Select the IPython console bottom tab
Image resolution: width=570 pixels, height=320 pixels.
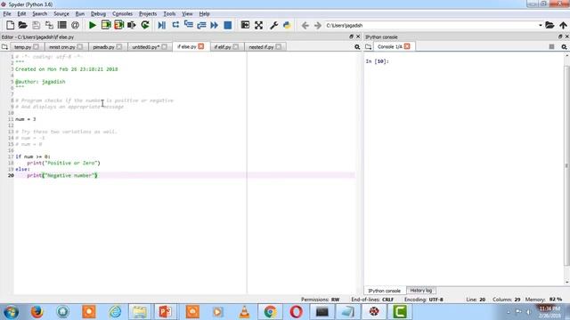coord(384,291)
